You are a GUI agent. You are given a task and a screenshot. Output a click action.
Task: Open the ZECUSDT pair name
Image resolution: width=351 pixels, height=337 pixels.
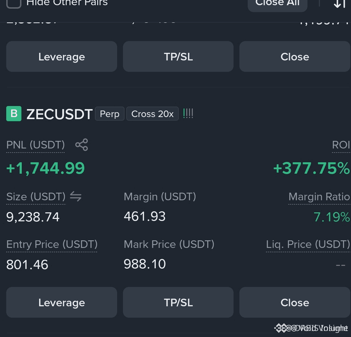[59, 114]
